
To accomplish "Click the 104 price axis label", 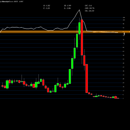I will [124, 18].
